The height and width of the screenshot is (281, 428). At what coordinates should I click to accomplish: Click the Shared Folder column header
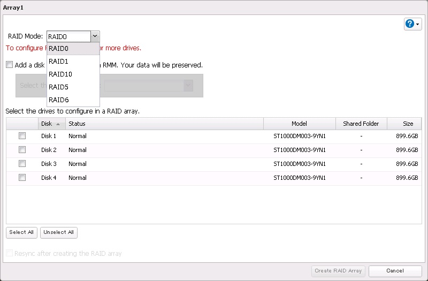tap(361, 124)
